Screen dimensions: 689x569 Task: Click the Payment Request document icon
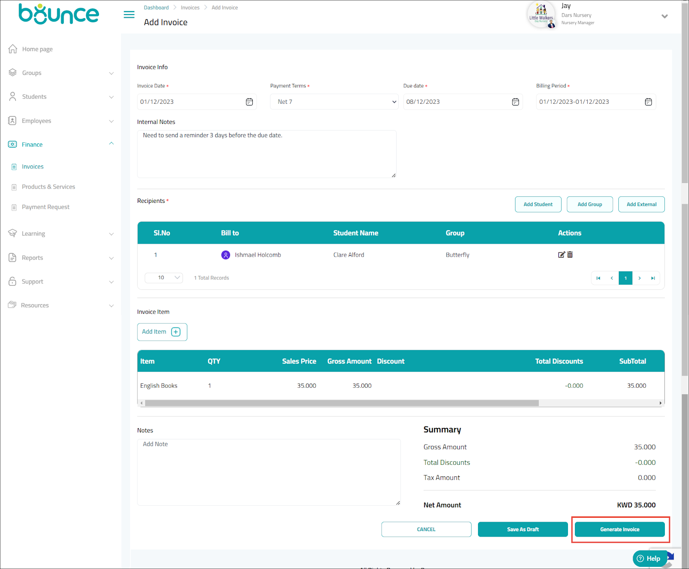pos(14,207)
